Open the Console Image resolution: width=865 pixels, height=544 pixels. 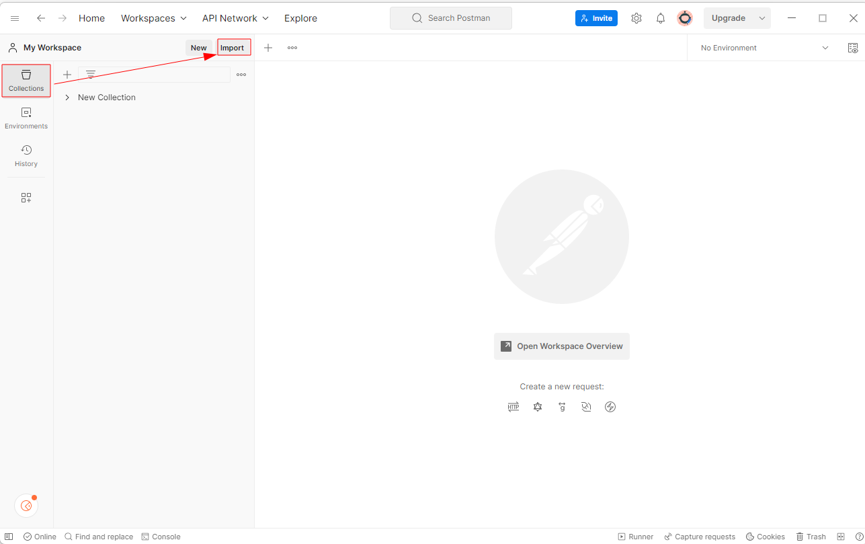pos(161,537)
